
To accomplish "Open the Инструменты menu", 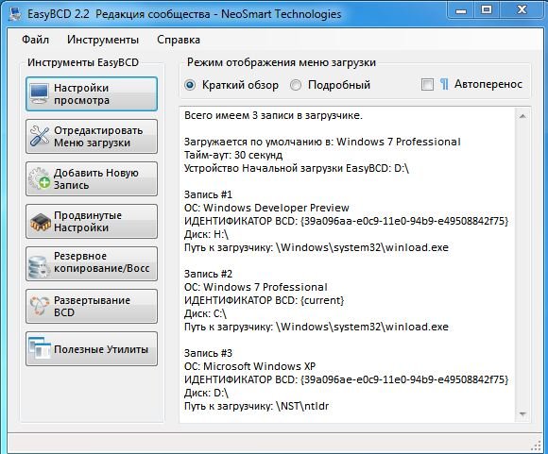I will [103, 40].
